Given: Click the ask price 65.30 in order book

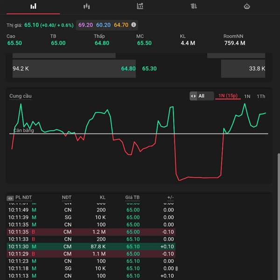Looking at the screenshot, I should [x=149, y=69].
